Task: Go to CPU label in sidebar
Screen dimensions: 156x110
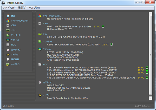Action: (x=14, y=25)
